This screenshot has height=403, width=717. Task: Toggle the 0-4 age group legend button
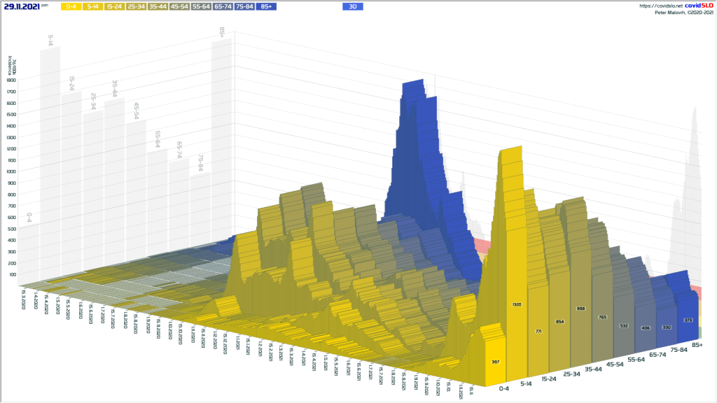coord(71,6)
